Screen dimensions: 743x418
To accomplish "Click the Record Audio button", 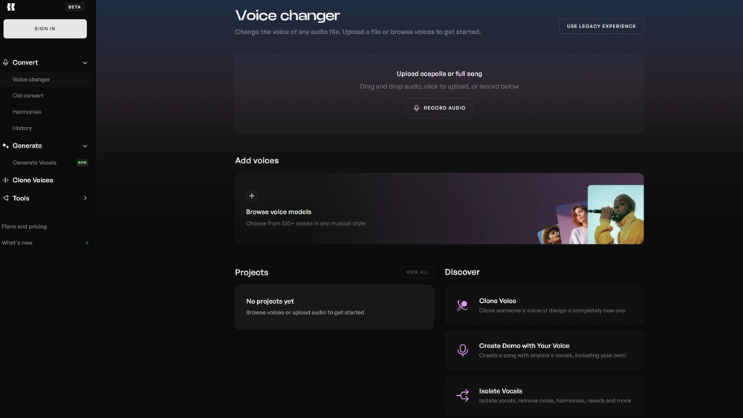I will point(439,108).
